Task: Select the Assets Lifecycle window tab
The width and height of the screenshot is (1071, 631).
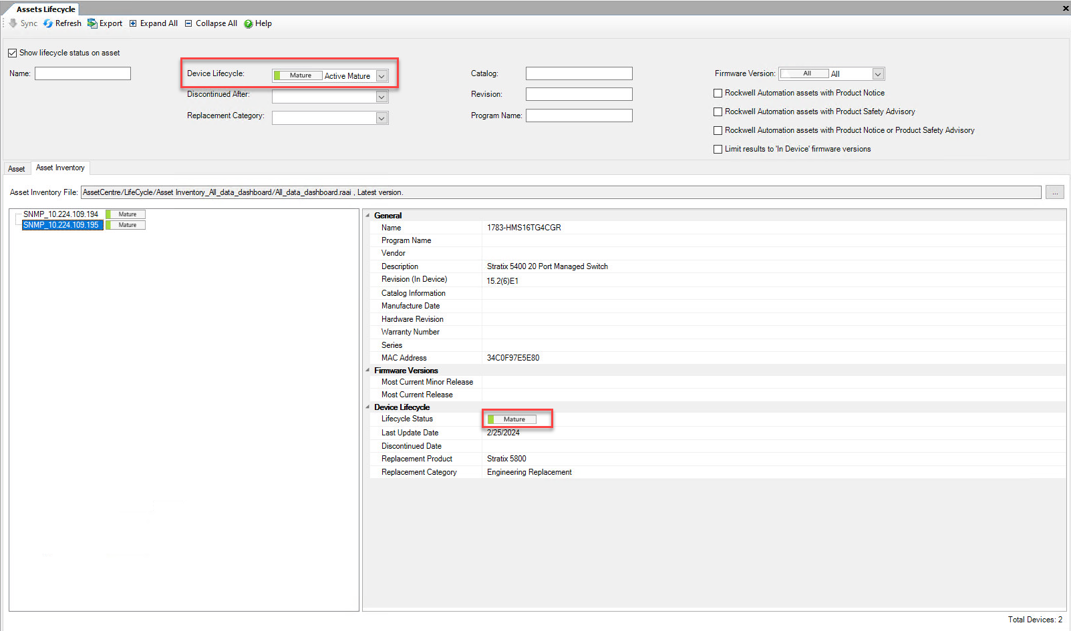Action: point(45,9)
